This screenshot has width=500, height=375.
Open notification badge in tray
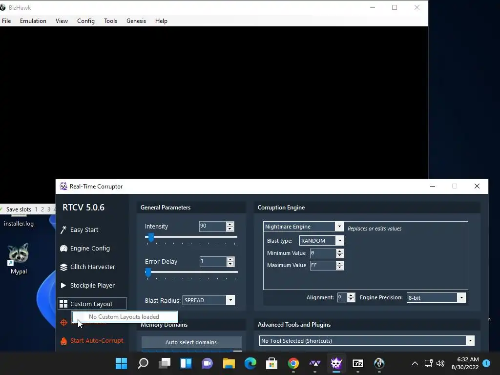tap(486, 363)
